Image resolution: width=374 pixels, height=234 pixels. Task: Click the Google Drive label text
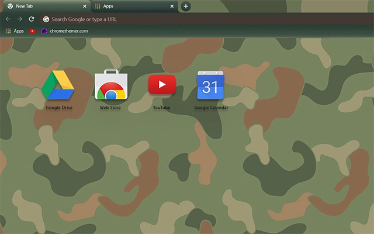59,108
